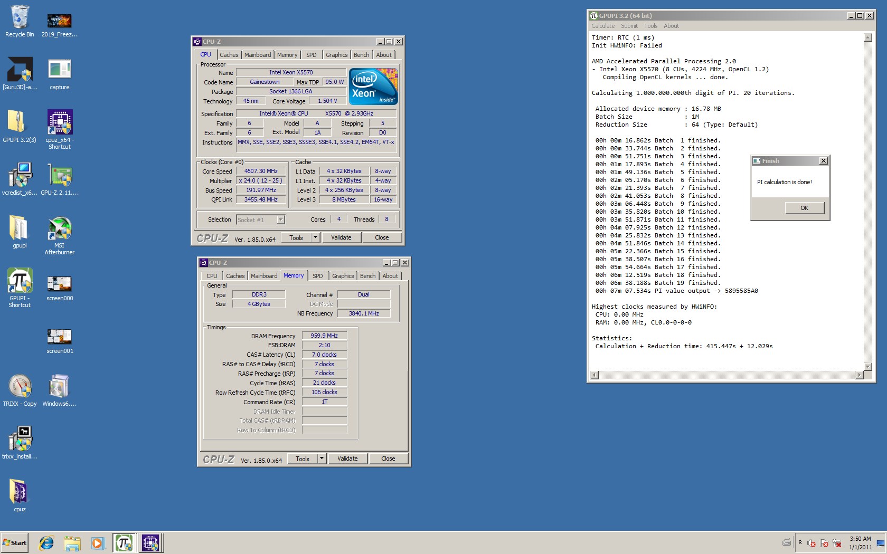Open the Tools menu in GPUPI
This screenshot has width=887, height=554.
coord(651,26)
